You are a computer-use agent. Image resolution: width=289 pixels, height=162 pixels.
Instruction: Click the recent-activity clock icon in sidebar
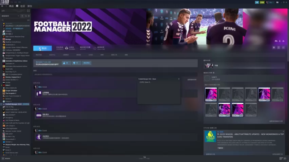click(26, 16)
